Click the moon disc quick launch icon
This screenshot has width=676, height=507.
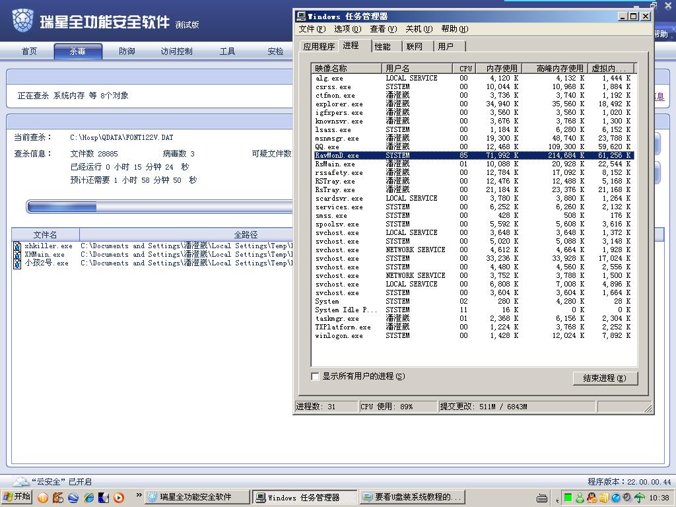pyautogui.click(x=104, y=498)
